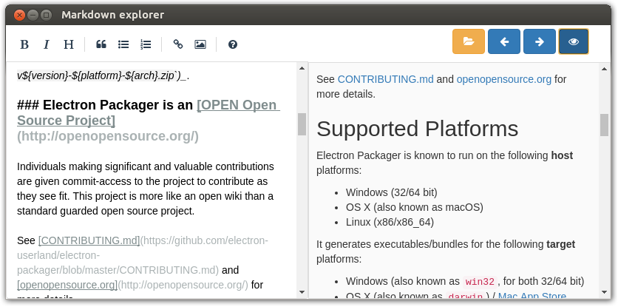Click the [OPEN Open Source Project] heading link in editor
The width and height of the screenshot is (618, 307).
click(148, 113)
